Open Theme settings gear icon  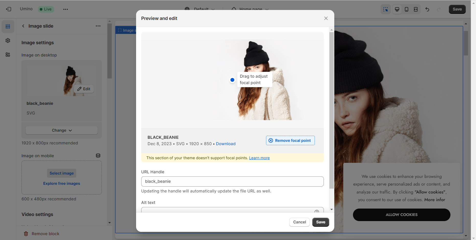coord(8,41)
